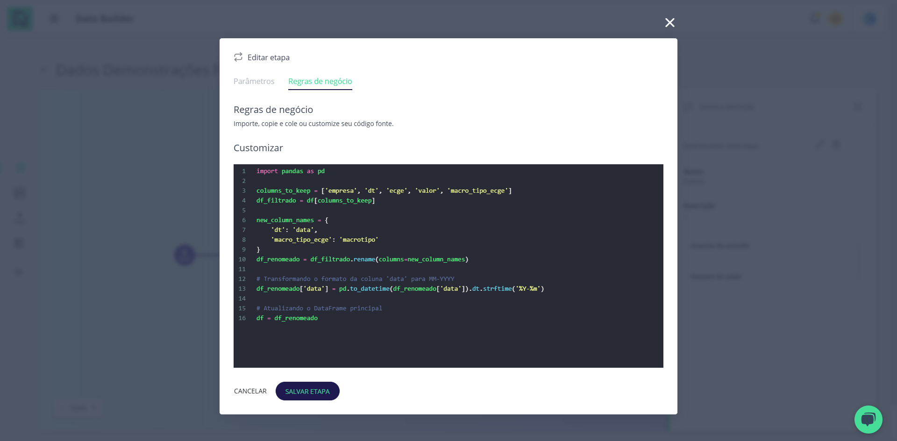Click the comment '# Atualizando o DataFrame principal'
This screenshot has width=897, height=441.
point(319,308)
